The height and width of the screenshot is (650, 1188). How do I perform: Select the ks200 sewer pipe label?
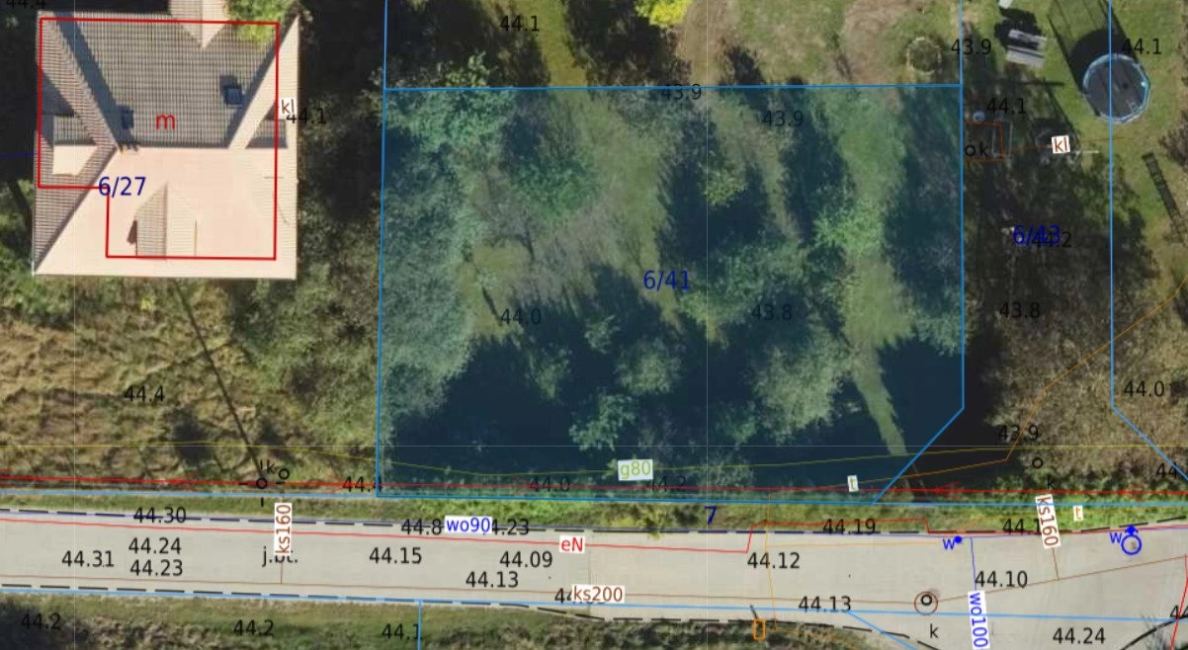point(598,594)
